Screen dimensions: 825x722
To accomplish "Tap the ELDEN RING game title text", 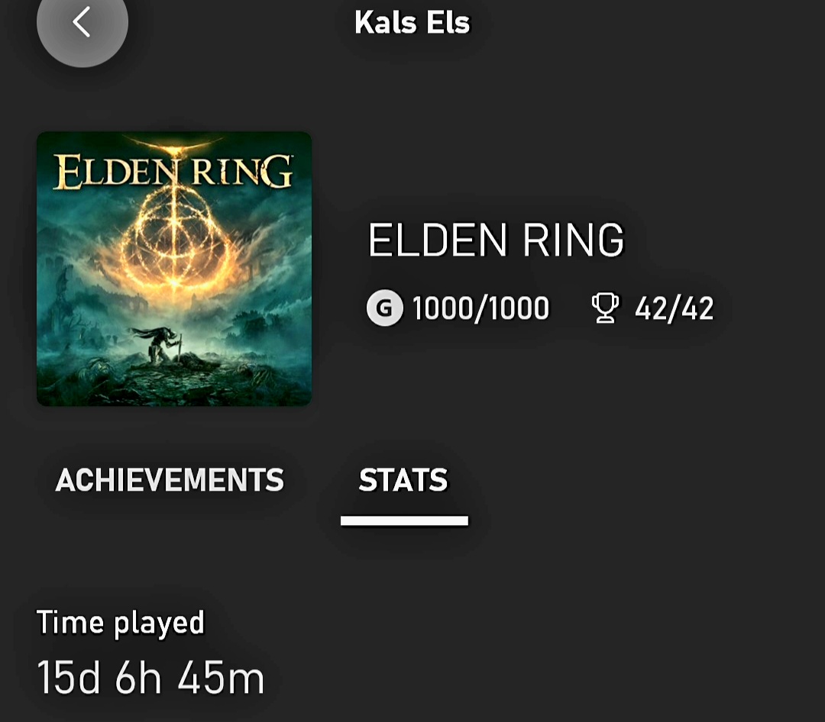I will coord(496,240).
